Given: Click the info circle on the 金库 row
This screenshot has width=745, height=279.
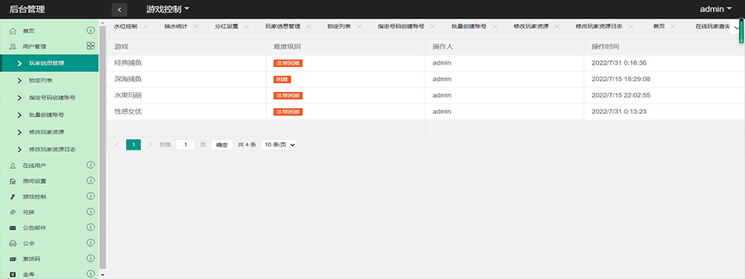Looking at the screenshot, I should click(x=90, y=274).
